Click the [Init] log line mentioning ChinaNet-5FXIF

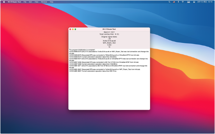(108, 67)
